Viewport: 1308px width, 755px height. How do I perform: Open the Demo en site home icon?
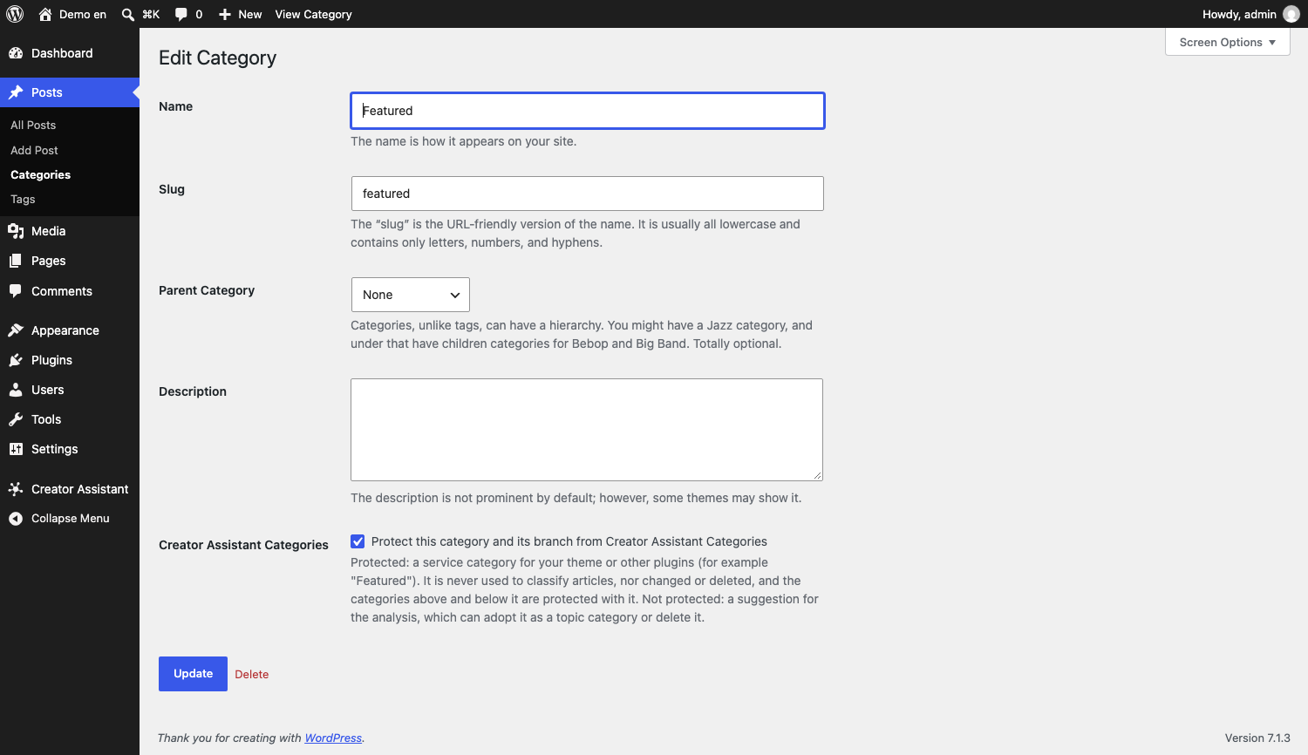pos(45,14)
